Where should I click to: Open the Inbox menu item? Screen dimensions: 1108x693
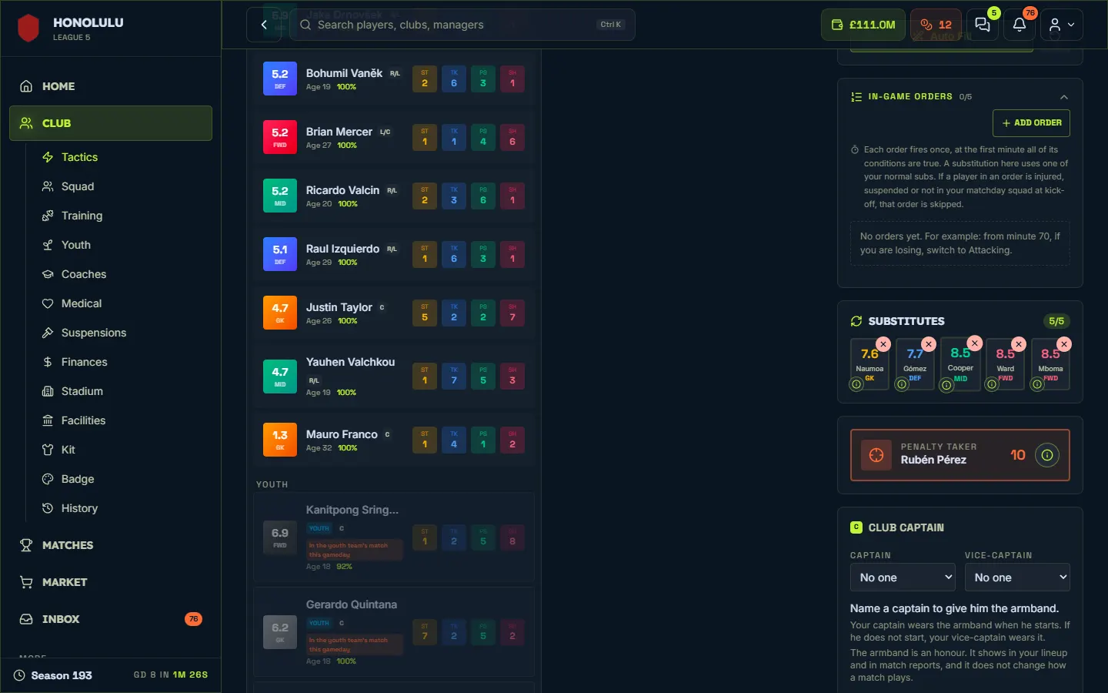[111, 619]
